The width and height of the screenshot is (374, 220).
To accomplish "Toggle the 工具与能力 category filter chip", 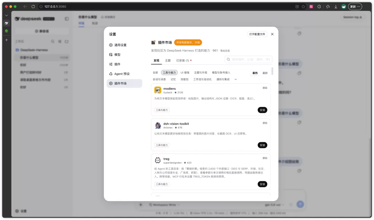I will coord(169,73).
